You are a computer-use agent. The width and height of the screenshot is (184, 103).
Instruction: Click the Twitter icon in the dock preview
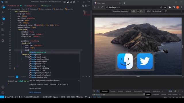[145, 61]
